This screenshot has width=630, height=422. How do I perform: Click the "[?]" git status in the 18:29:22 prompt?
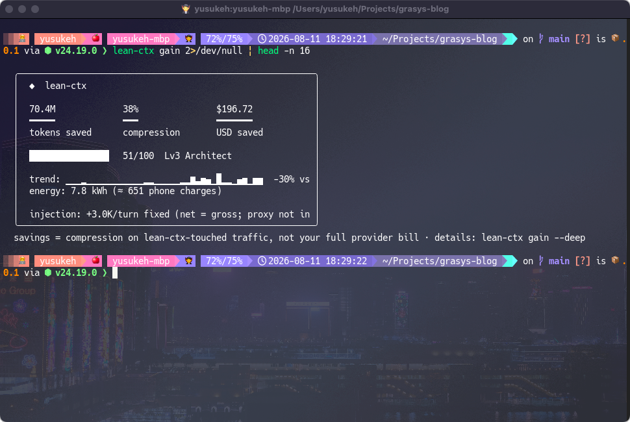(x=583, y=261)
